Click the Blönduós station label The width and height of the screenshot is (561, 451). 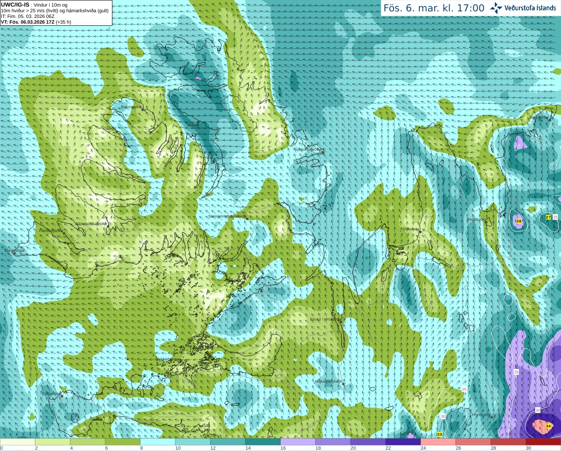point(411,229)
